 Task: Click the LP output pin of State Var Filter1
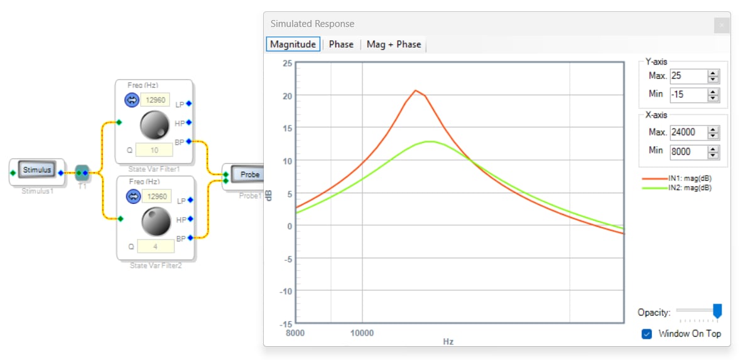pyautogui.click(x=189, y=103)
